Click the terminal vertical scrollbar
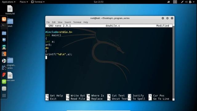This screenshot has height=111, width=197. click(x=173, y=62)
